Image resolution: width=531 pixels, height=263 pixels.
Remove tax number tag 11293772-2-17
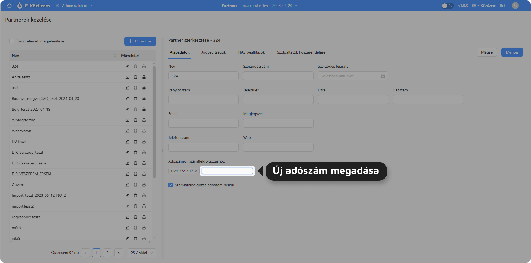pos(196,171)
